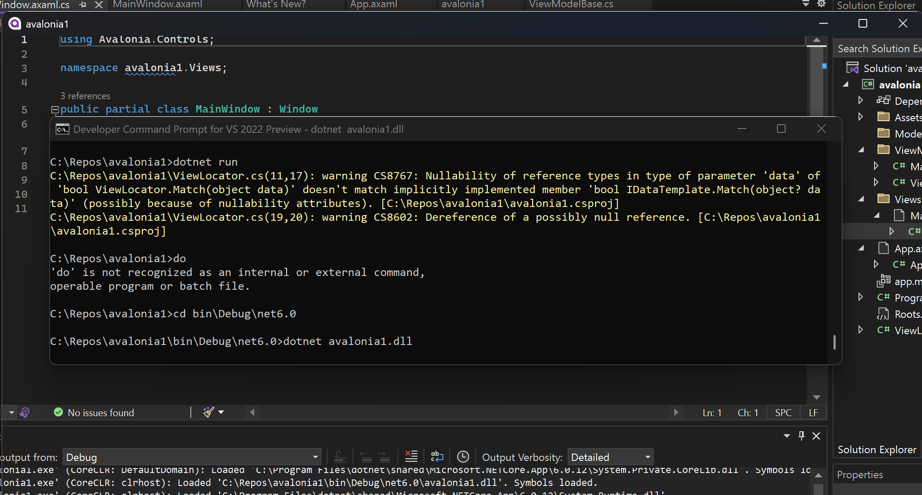This screenshot has width=922, height=495.
Task: Open Solution Explorer settings gear icon
Action: tap(821, 3)
